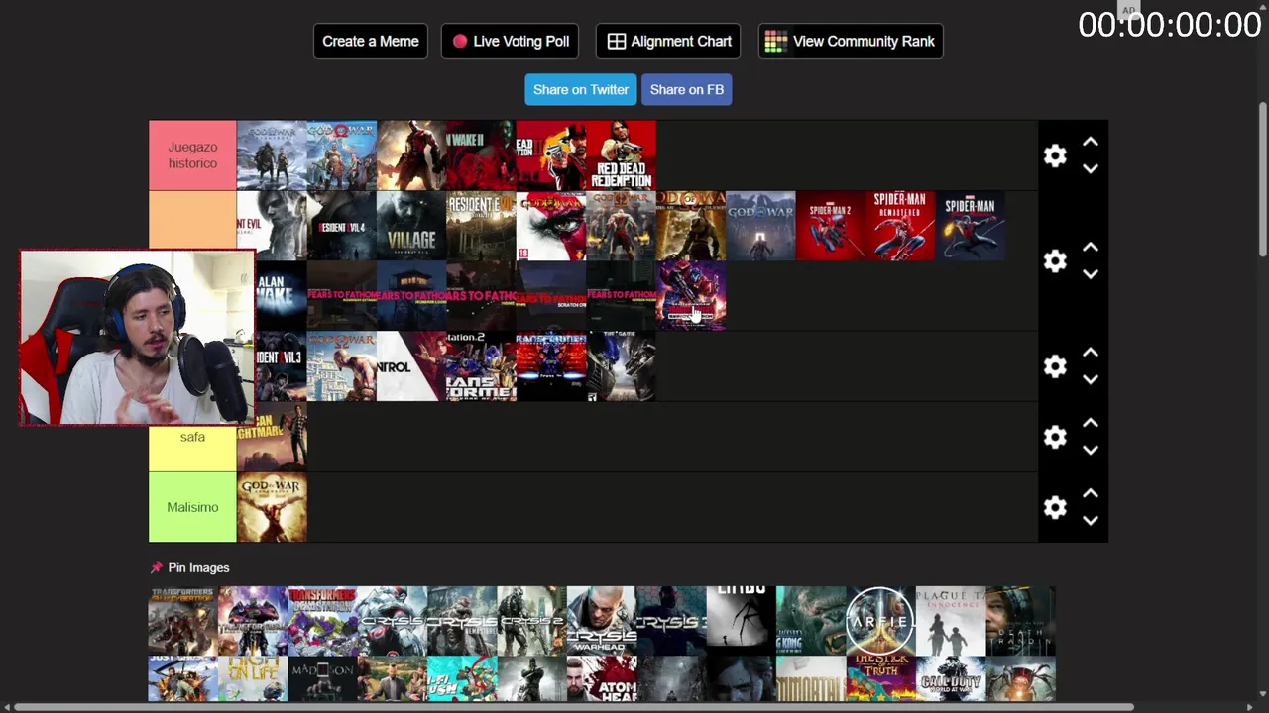The height and width of the screenshot is (713, 1269).
Task: Edit the green Malisimo tier label
Action: [192, 507]
